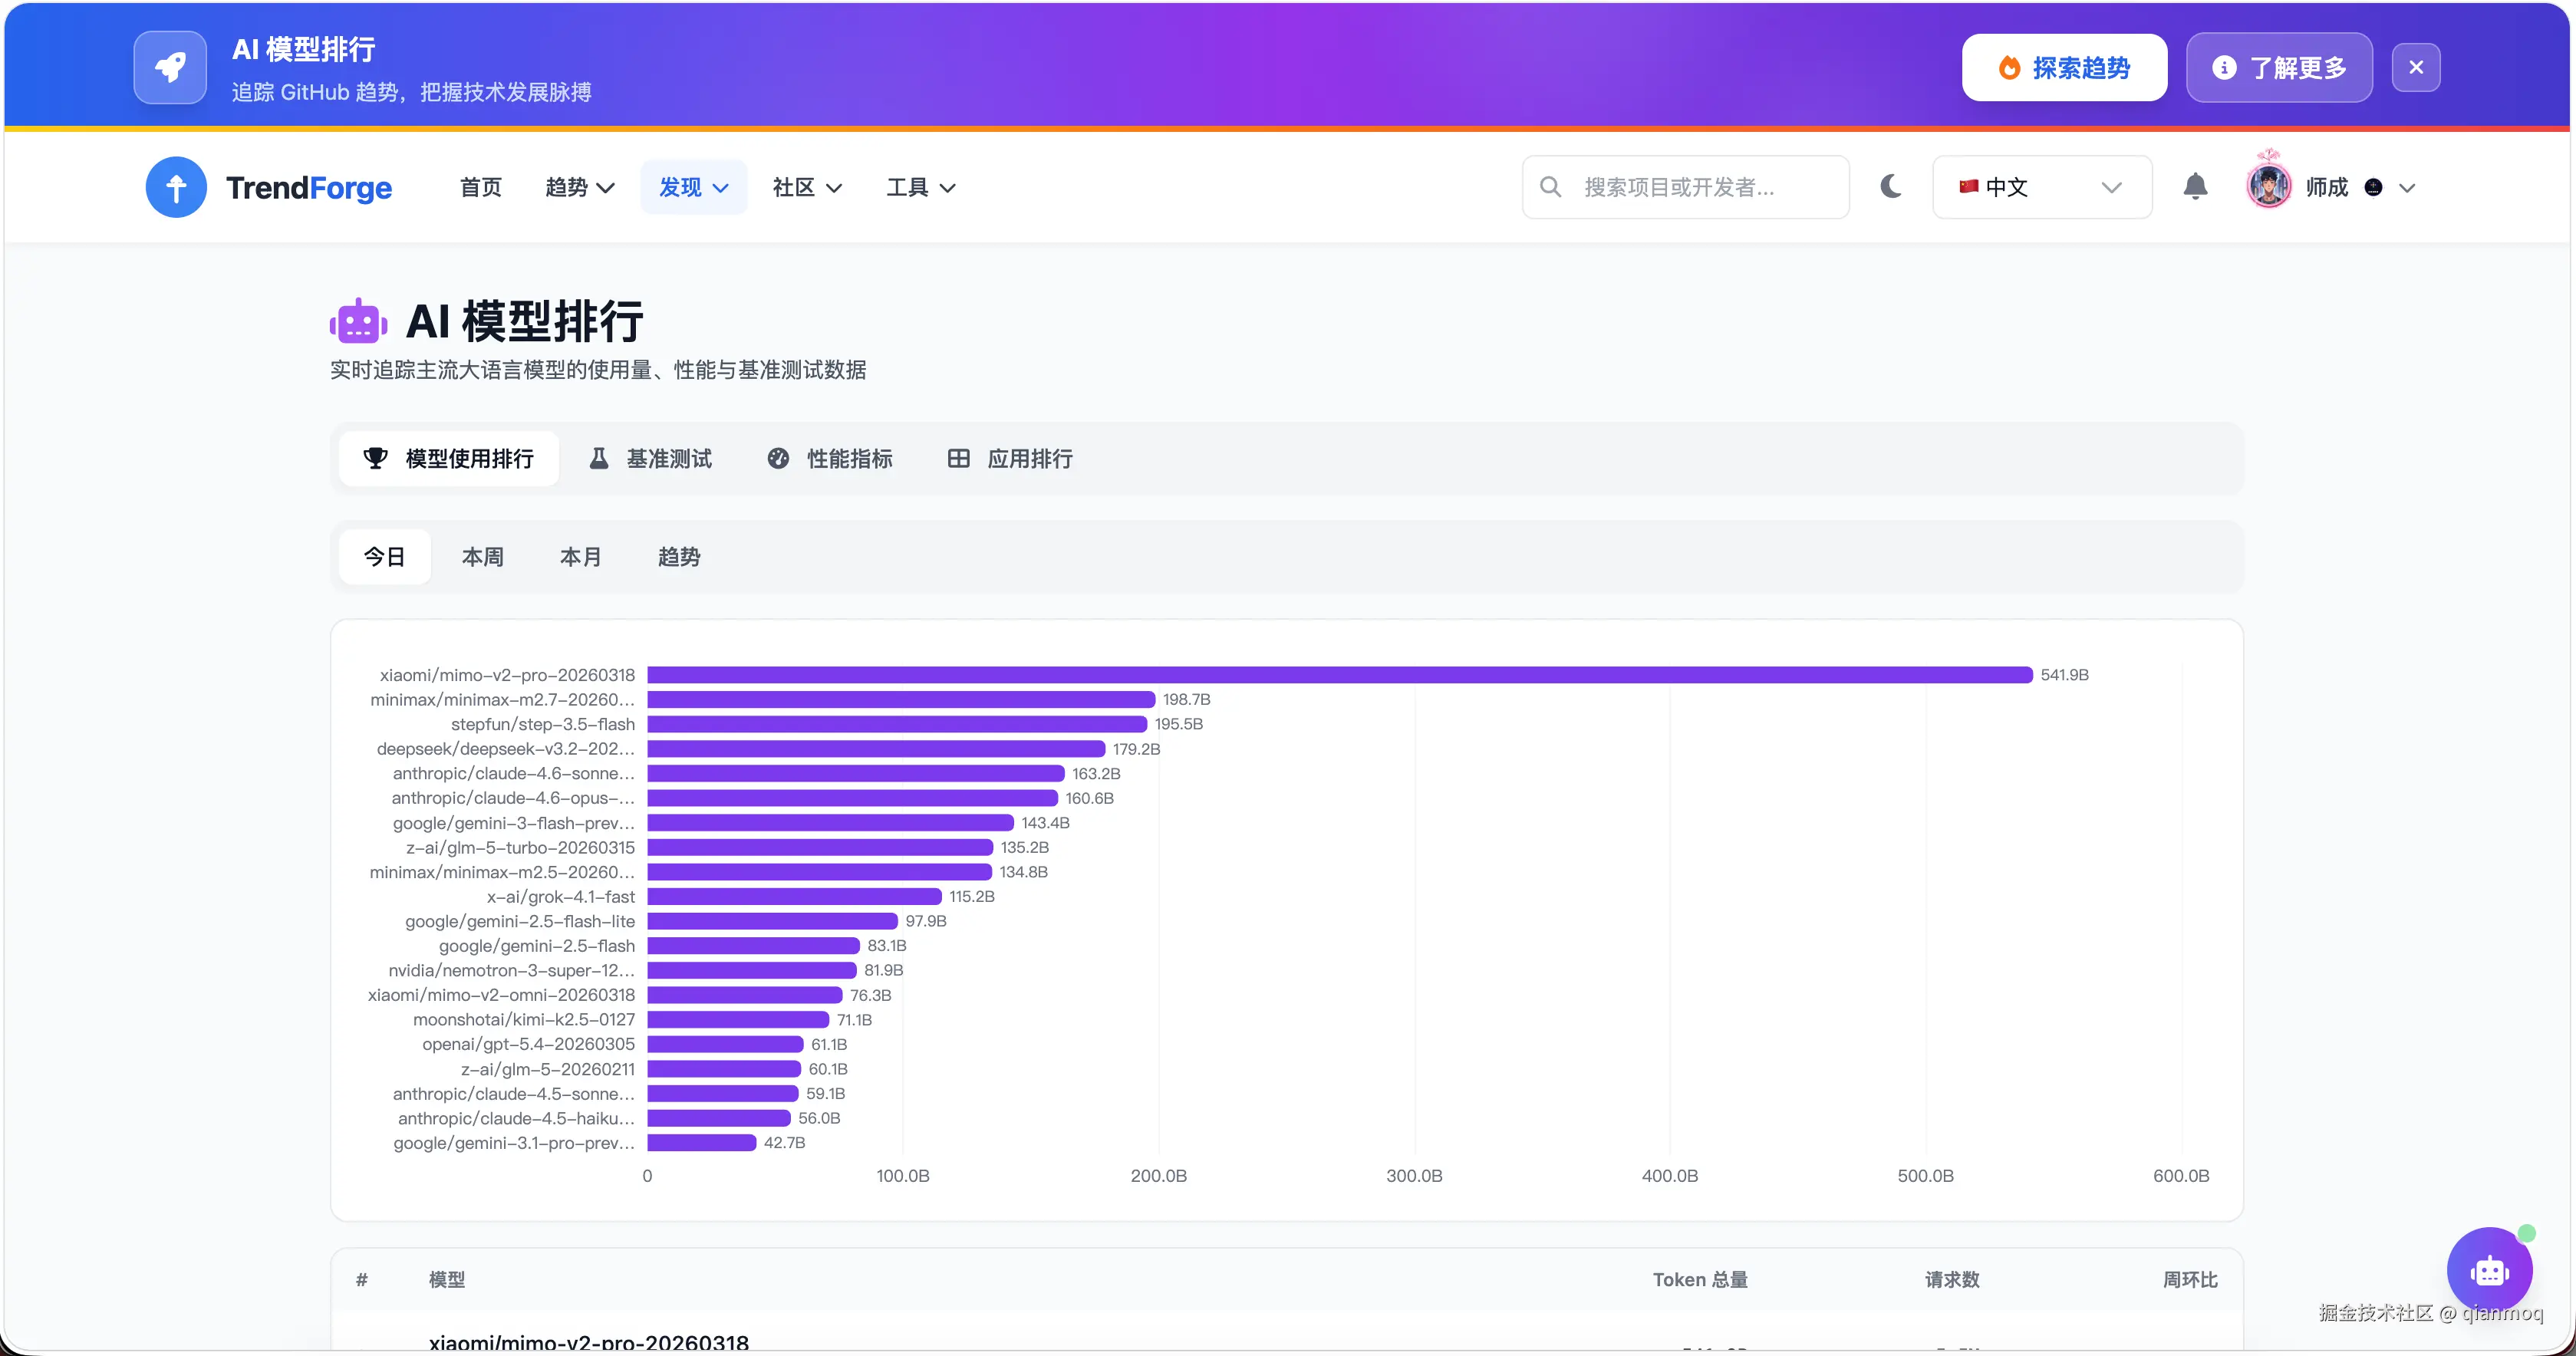Select the 今日 time filter
This screenshot has height=1356, width=2576.
click(385, 556)
